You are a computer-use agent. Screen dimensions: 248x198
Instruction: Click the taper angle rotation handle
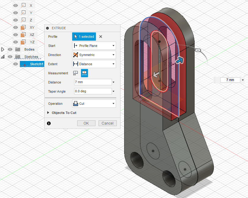[198, 50]
